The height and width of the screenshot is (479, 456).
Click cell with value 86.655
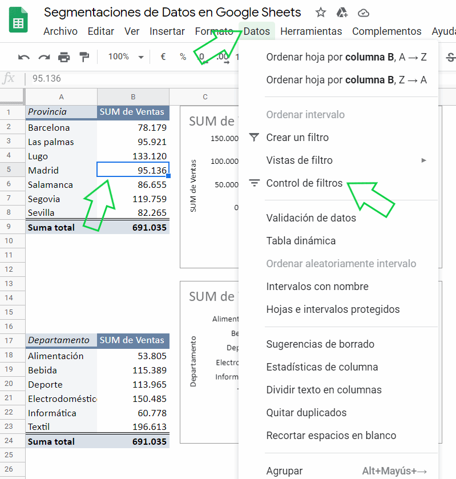[133, 184]
